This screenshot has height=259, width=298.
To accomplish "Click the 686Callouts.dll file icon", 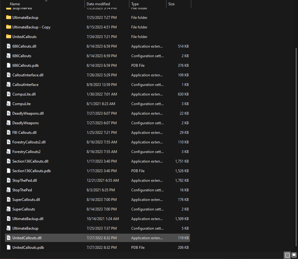I will tap(9, 46).
